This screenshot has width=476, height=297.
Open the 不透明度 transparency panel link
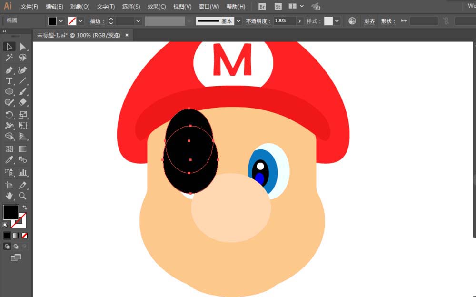[x=258, y=21]
